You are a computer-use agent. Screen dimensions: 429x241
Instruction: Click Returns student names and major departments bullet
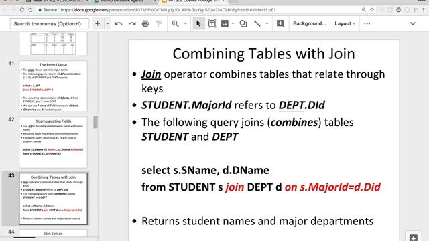pos(257,221)
